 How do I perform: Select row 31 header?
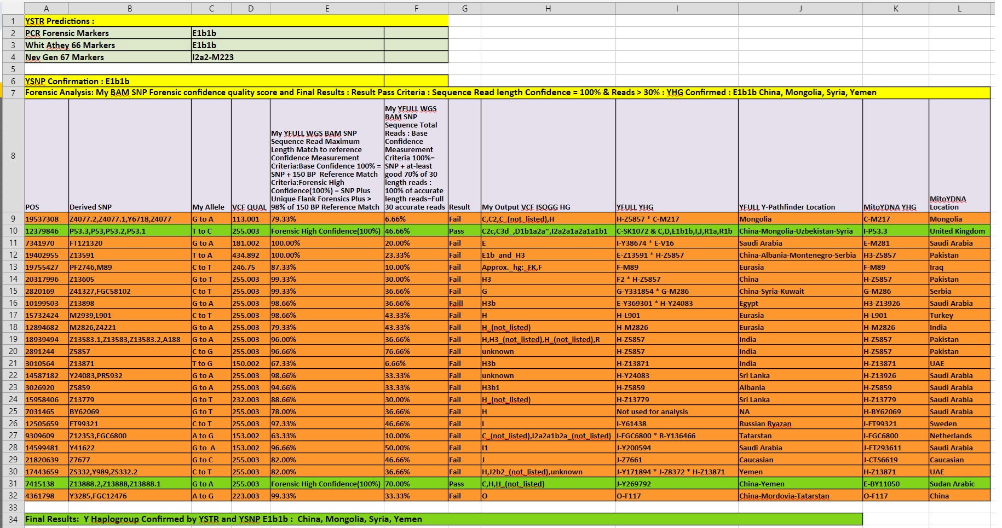point(12,484)
